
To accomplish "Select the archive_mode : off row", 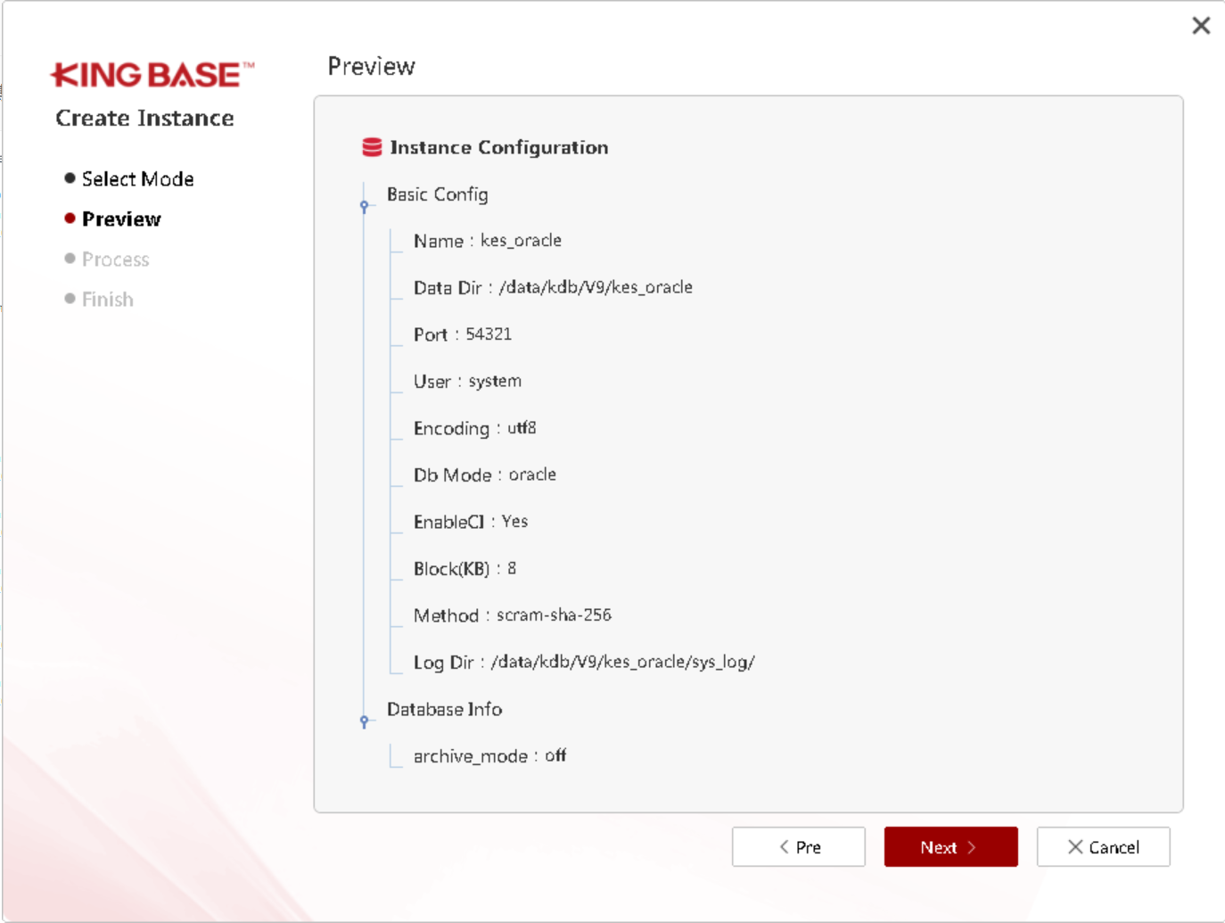I will [x=489, y=755].
